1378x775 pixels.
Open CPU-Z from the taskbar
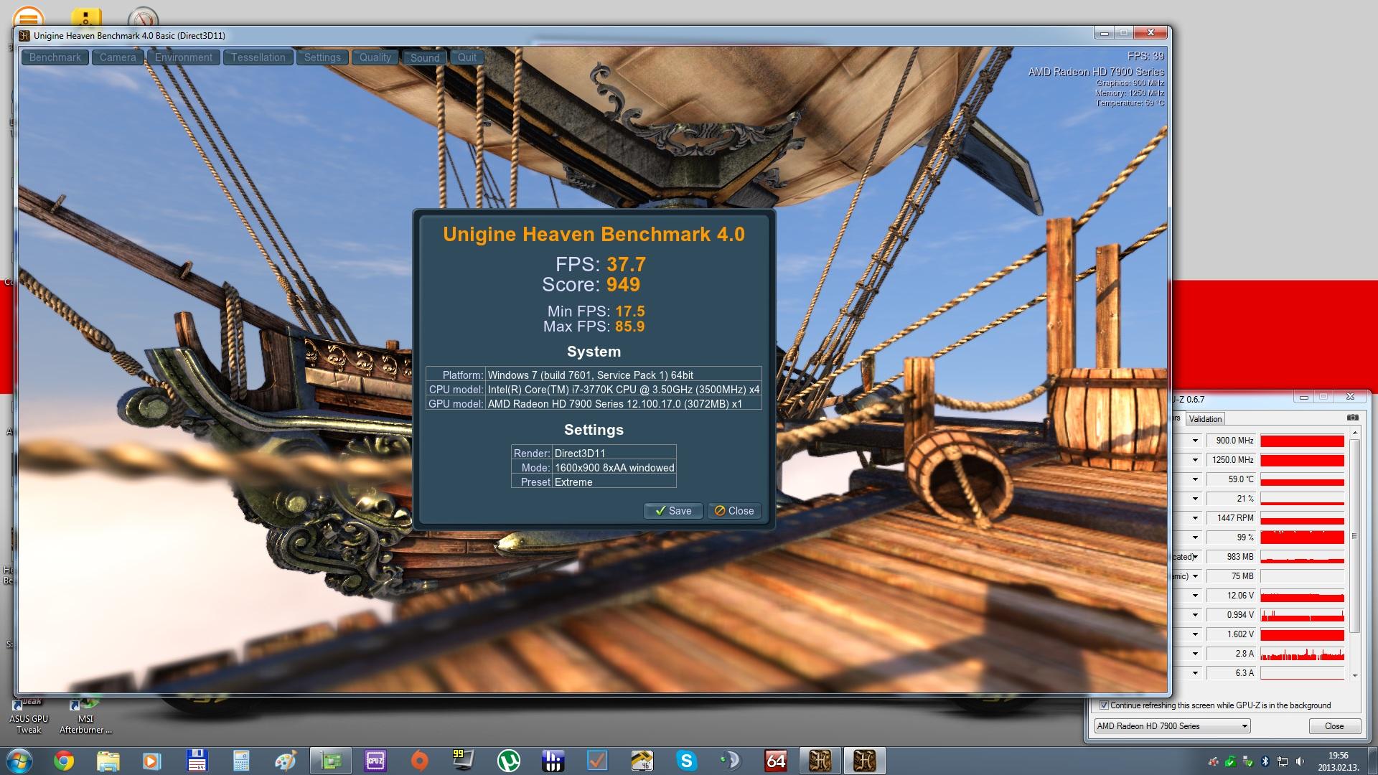(375, 761)
